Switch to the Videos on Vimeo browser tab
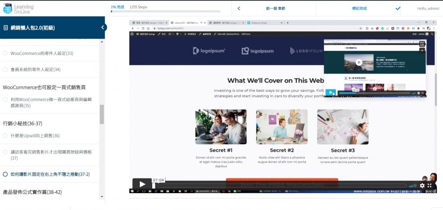 click(266, 23)
